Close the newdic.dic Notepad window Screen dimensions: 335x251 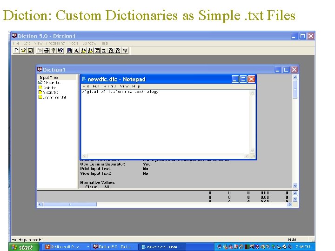(251, 79)
